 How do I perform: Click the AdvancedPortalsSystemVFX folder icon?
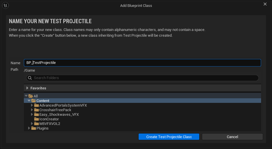[x=37, y=105]
